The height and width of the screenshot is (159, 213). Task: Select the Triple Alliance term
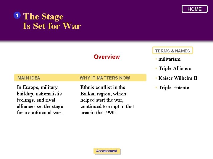175,69
